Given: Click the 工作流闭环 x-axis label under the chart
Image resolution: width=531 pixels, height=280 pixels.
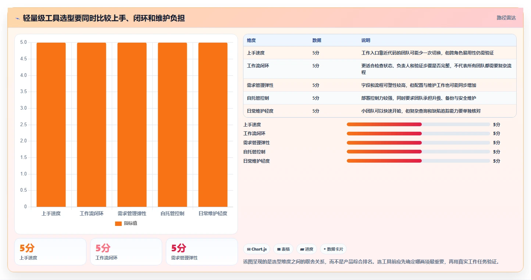Looking at the screenshot, I should pyautogui.click(x=92, y=213).
